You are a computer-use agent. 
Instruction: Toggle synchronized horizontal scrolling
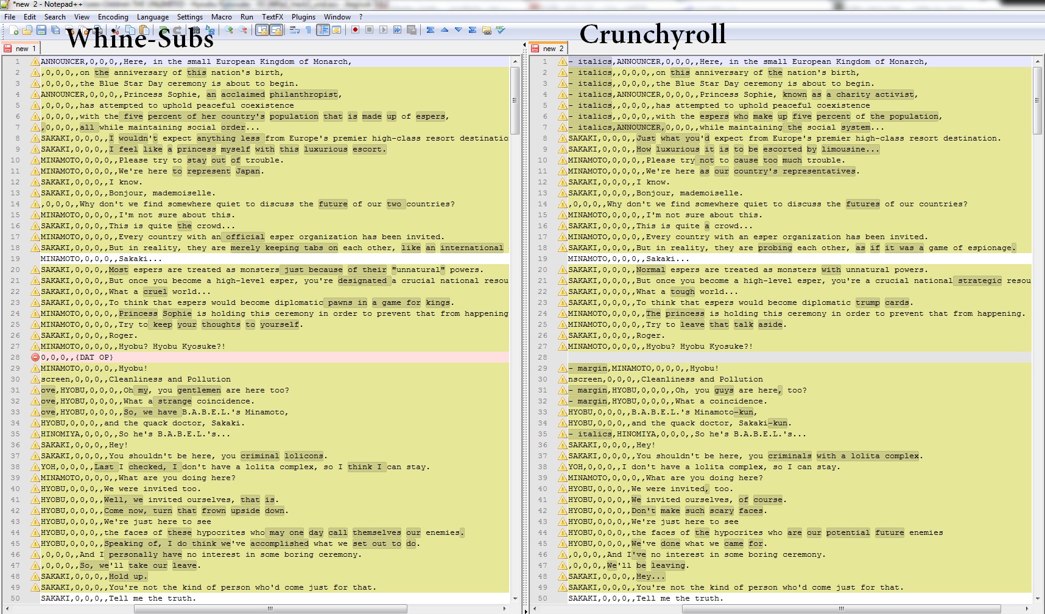[276, 30]
